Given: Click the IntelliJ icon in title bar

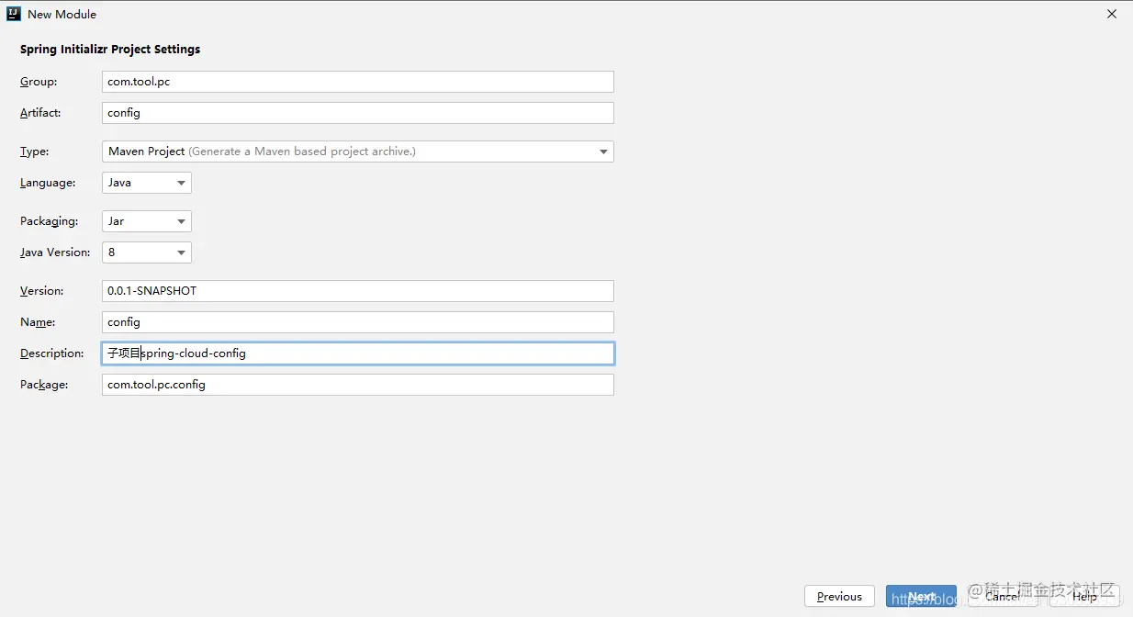Looking at the screenshot, I should tap(14, 15).
